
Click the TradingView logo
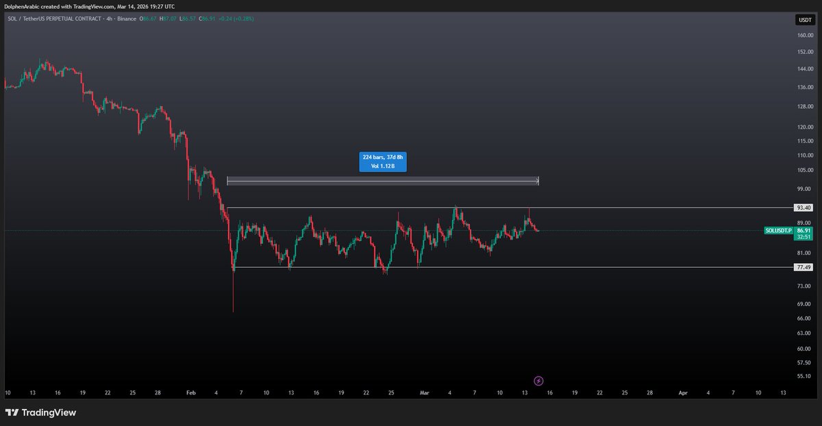(40, 412)
